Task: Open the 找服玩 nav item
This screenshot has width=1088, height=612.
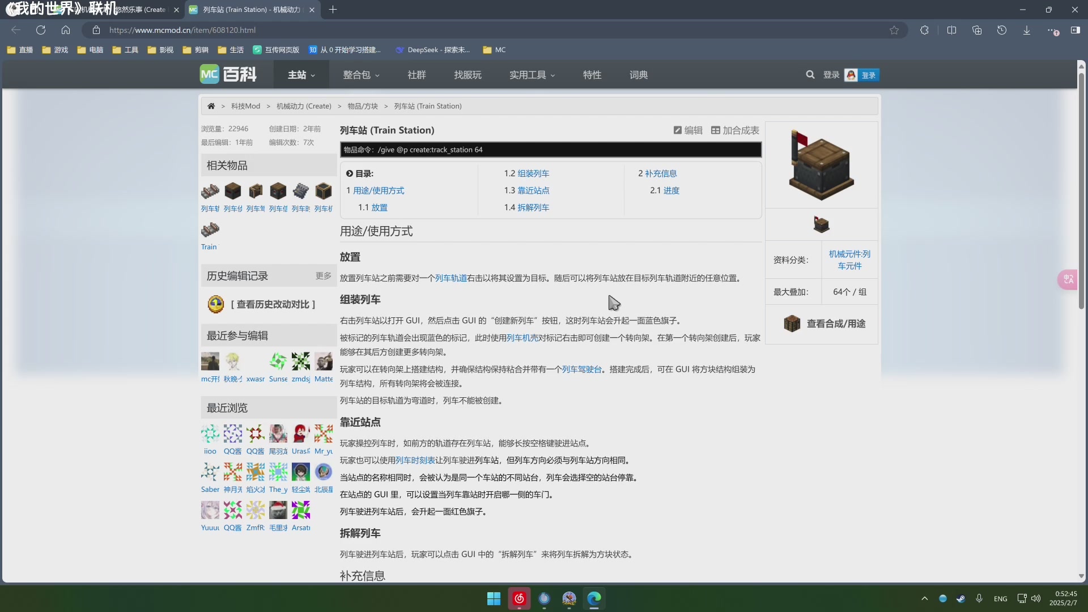Action: tap(467, 75)
